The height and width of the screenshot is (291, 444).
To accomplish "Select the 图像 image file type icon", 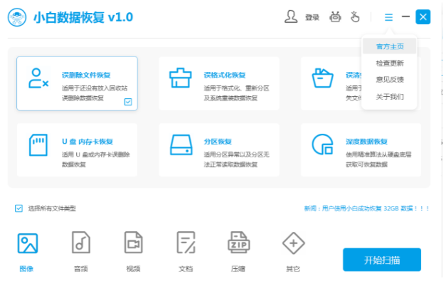I will (27, 244).
